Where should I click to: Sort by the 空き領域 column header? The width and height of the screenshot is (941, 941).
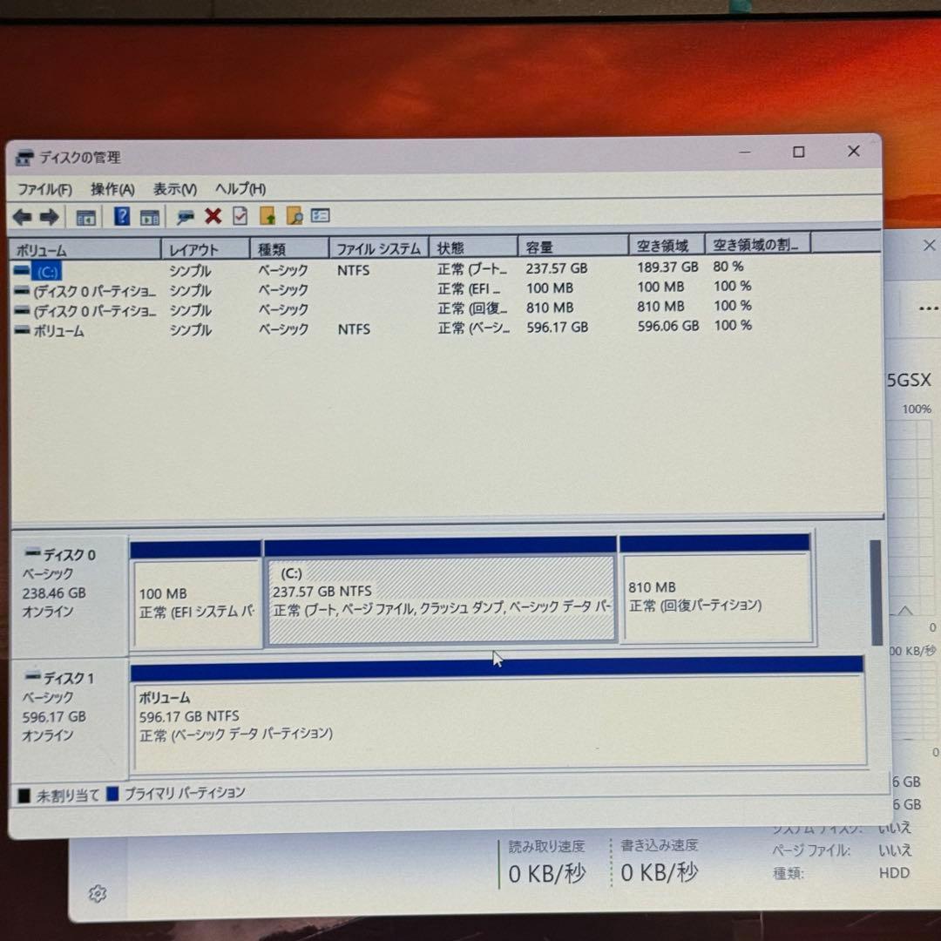point(667,245)
